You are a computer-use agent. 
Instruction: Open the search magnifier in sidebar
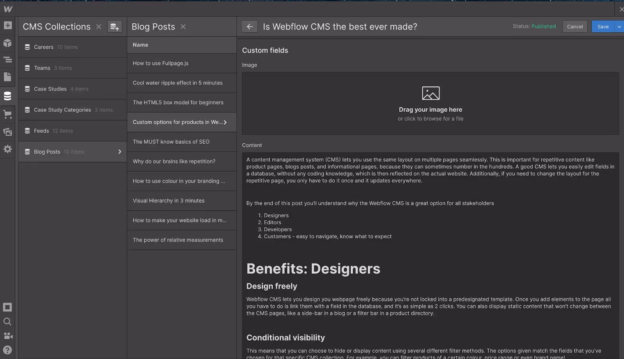pos(7,322)
